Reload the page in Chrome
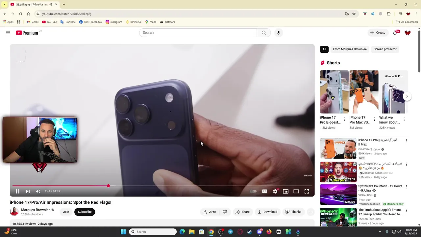 [x=20, y=14]
